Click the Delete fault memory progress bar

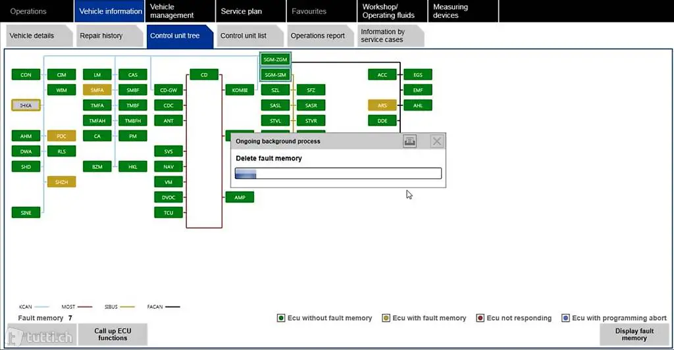coord(338,174)
